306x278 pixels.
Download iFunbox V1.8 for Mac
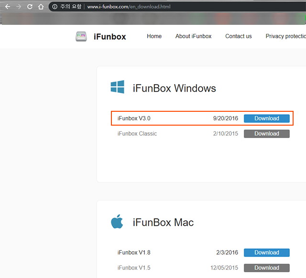[x=267, y=253]
